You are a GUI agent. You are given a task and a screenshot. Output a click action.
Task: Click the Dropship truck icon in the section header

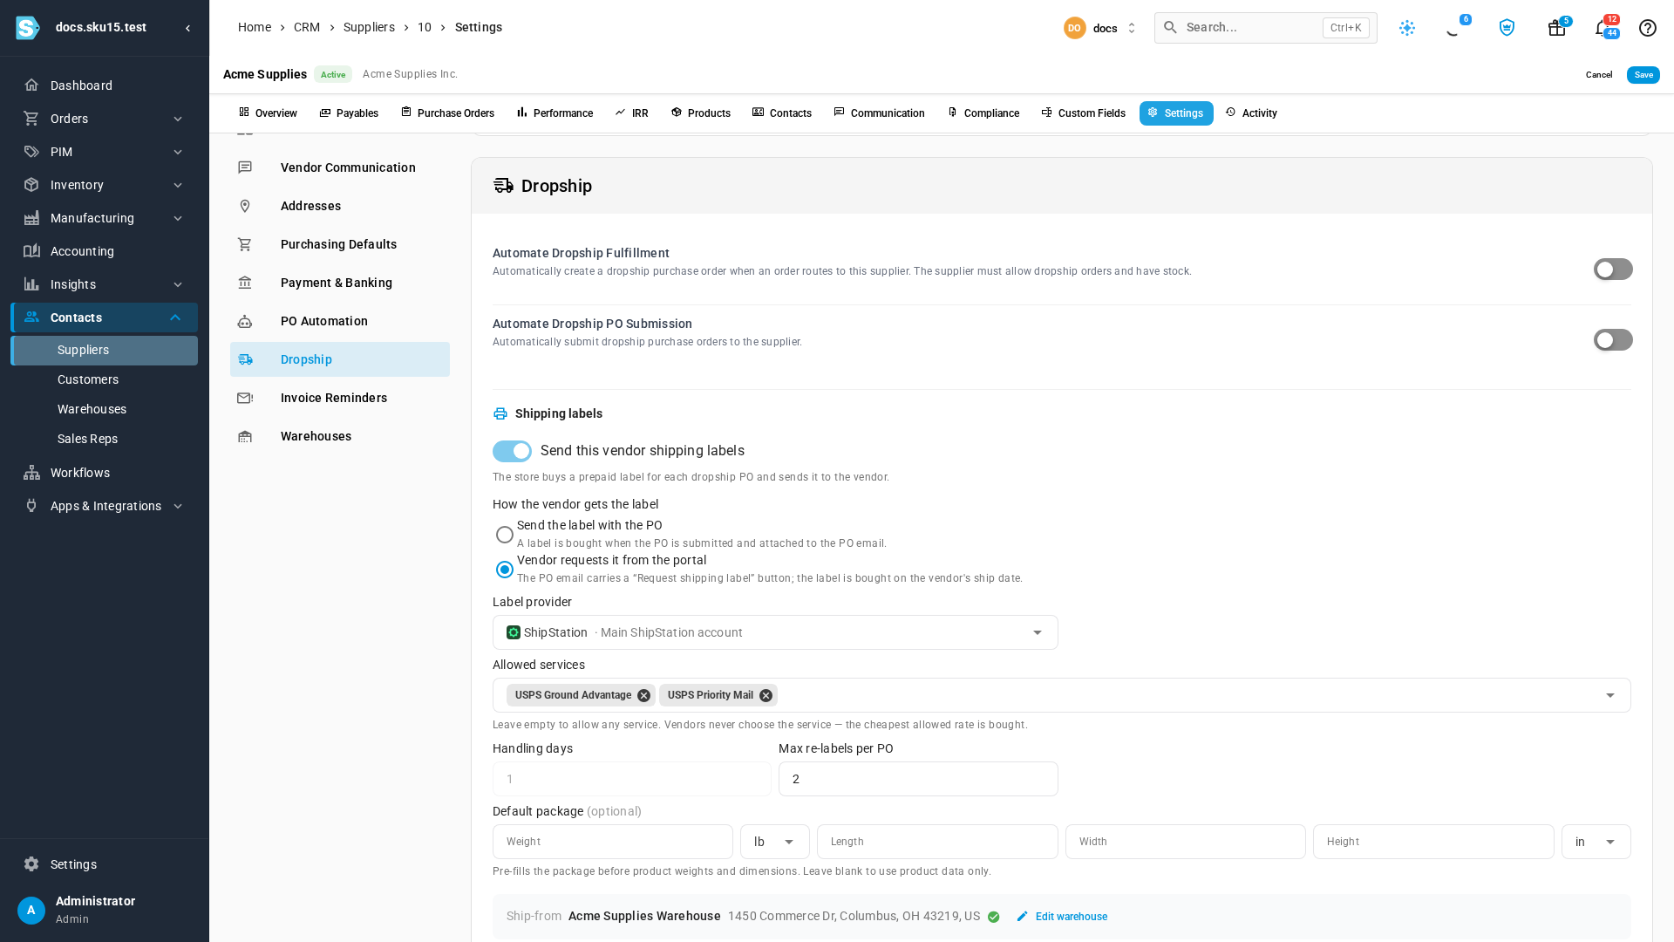pyautogui.click(x=503, y=186)
